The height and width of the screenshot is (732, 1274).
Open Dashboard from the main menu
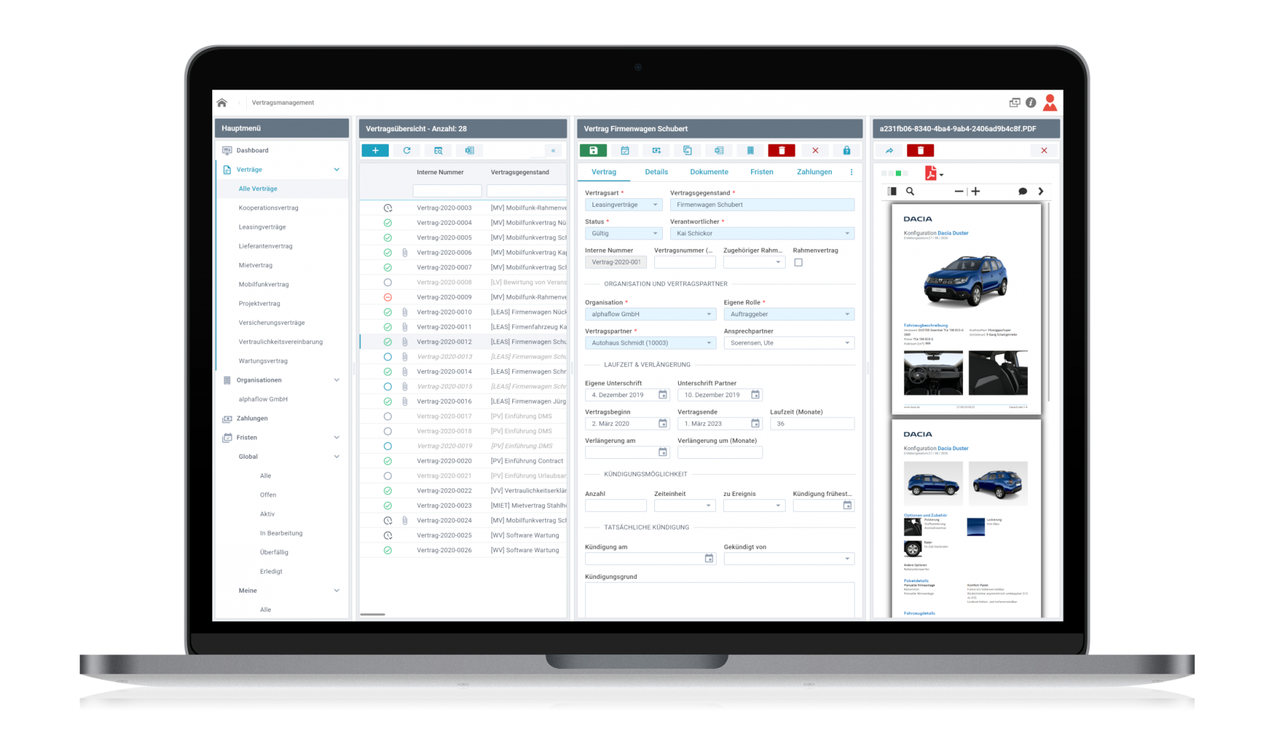point(252,151)
